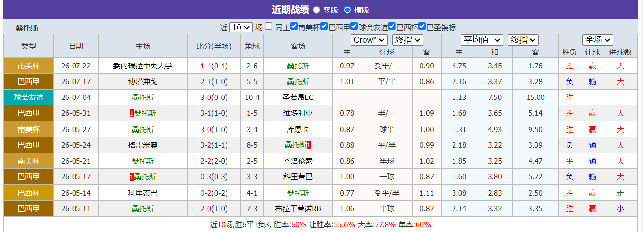Open the 2-2 score link
Image resolution: width=643 pixels, height=232 pixels.
206,161
